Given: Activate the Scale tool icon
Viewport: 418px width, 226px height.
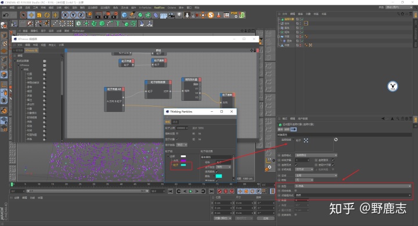Looking at the screenshot, I should [39, 15].
